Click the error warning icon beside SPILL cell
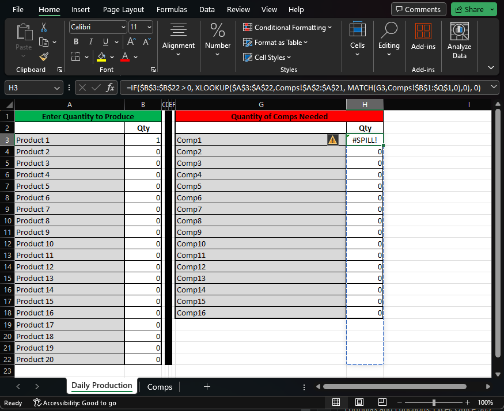504x411 pixels. (x=333, y=139)
